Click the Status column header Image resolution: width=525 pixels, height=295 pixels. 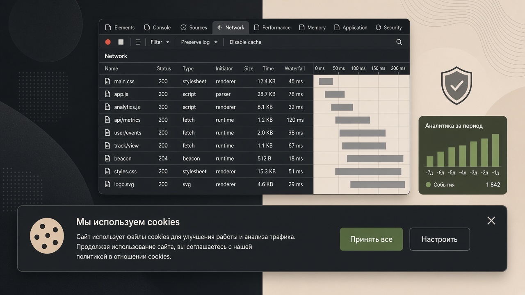(x=164, y=68)
